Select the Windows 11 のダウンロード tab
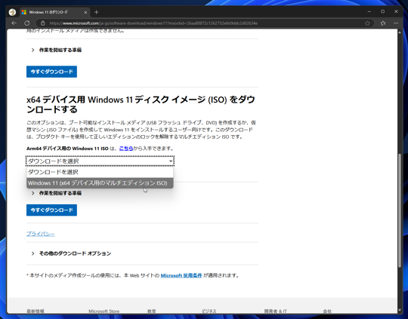Image resolution: width=408 pixels, height=319 pixels. coord(54,12)
